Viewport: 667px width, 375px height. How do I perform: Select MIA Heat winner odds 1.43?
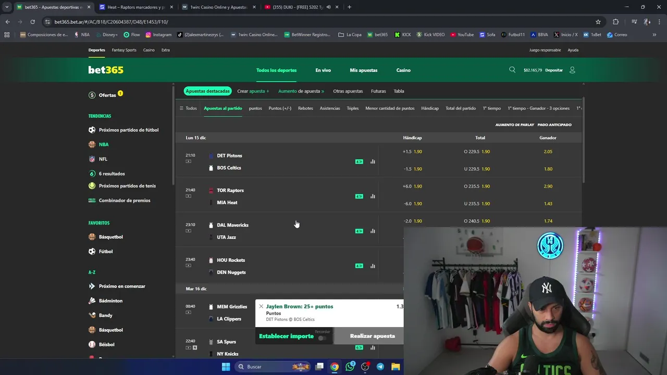[548, 204]
